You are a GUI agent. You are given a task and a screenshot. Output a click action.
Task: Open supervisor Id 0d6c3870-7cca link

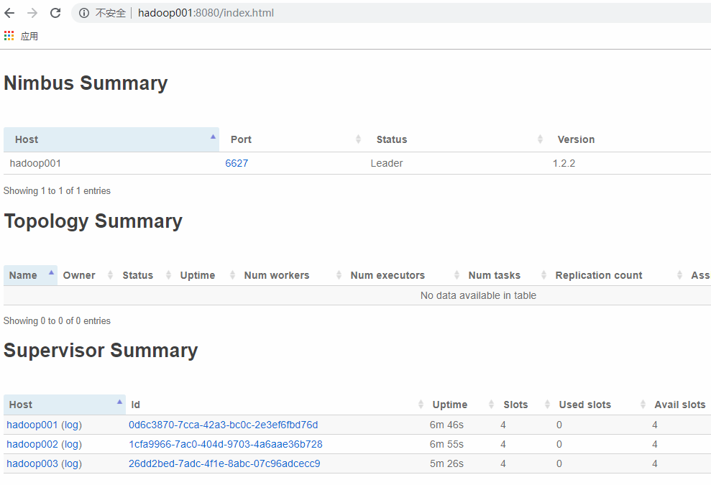pyautogui.click(x=223, y=425)
